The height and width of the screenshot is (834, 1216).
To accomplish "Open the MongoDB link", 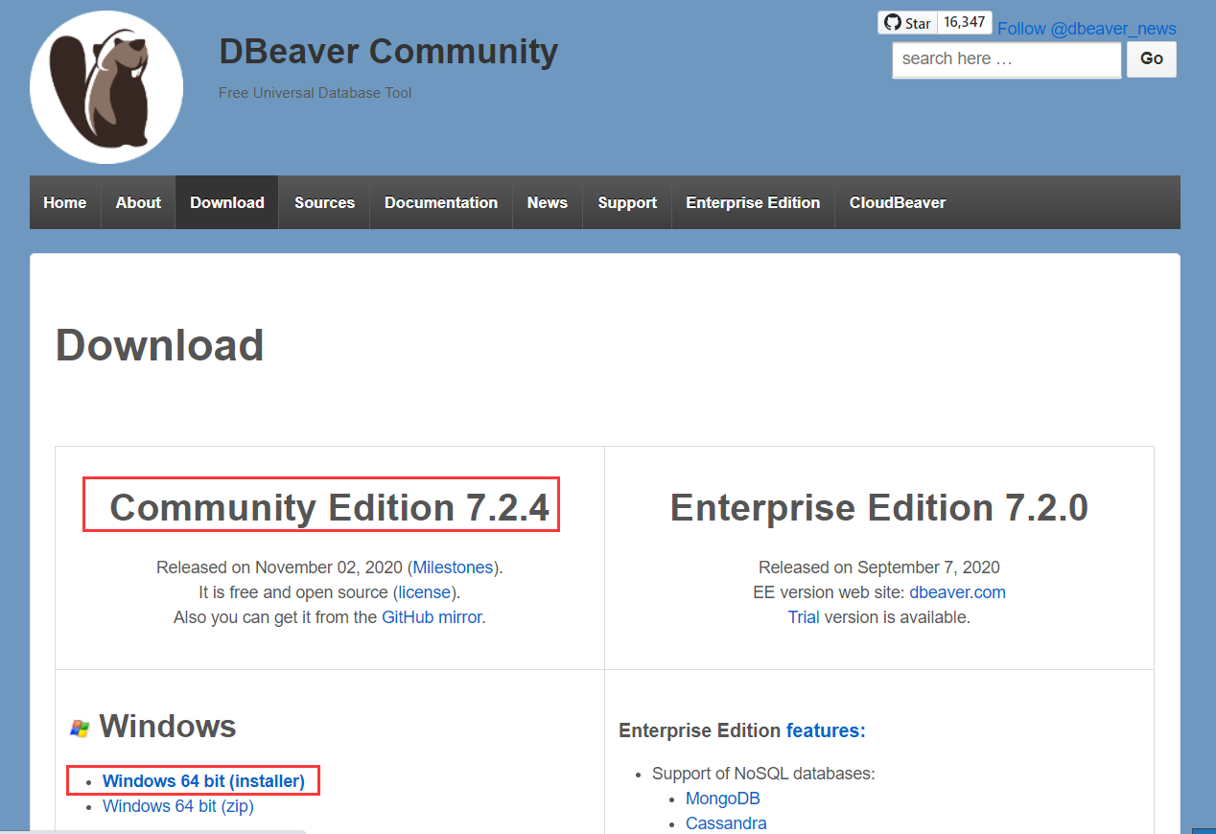I will pos(722,798).
